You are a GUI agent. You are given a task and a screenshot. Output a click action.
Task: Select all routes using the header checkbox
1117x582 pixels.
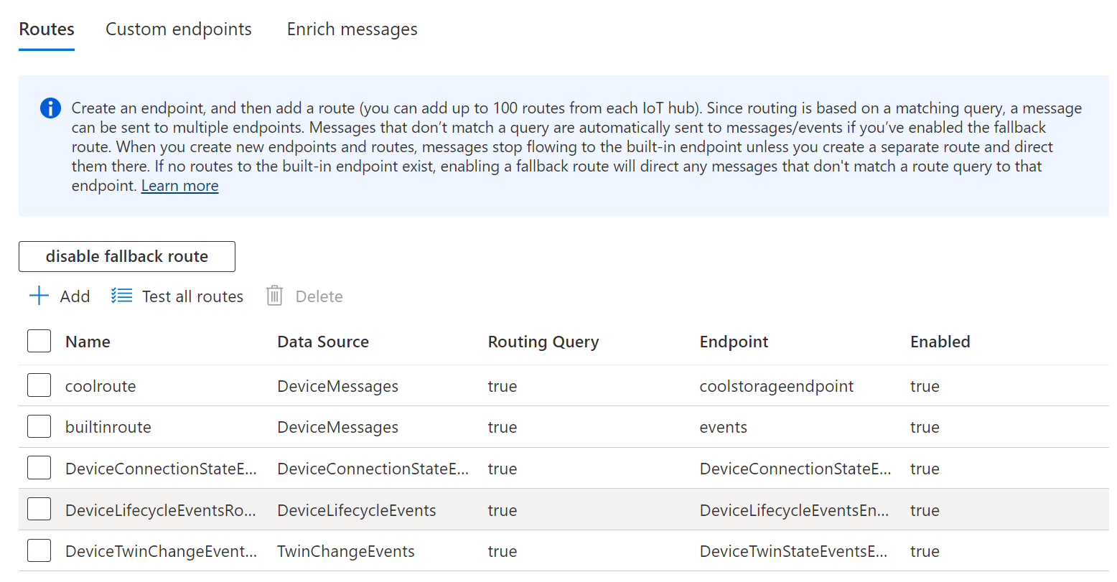click(39, 341)
